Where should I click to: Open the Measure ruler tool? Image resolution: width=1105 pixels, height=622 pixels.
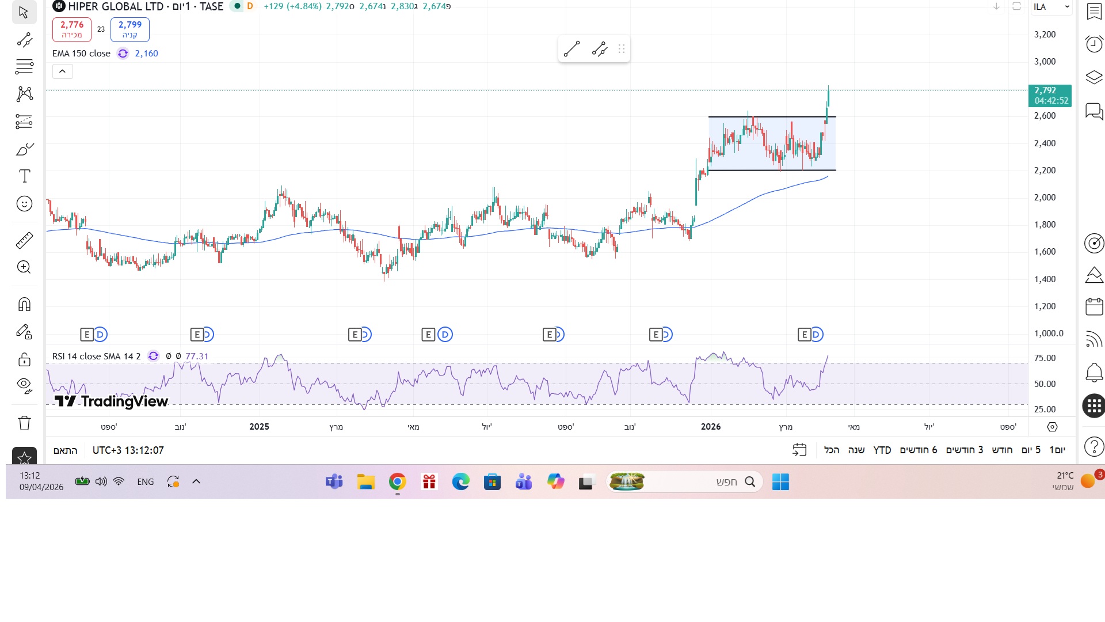click(24, 240)
